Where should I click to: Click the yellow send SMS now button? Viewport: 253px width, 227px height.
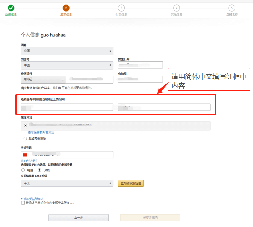pos(131,183)
